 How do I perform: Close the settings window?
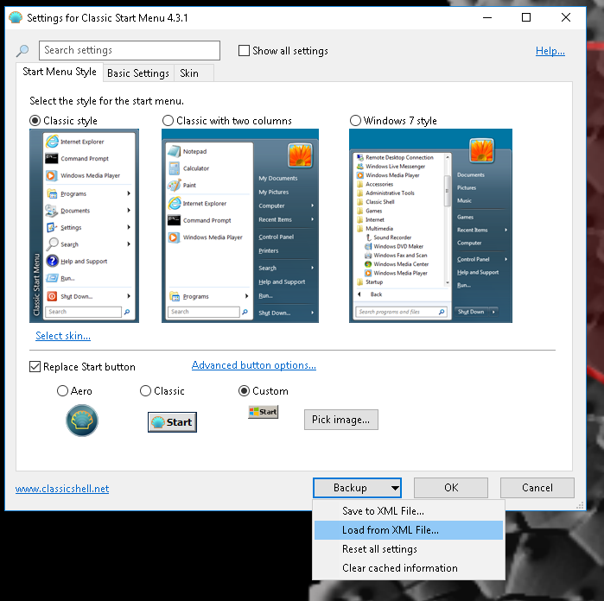coord(566,18)
